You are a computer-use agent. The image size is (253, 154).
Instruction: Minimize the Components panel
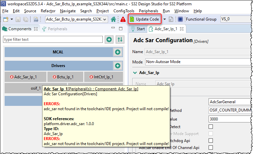click(x=113, y=28)
